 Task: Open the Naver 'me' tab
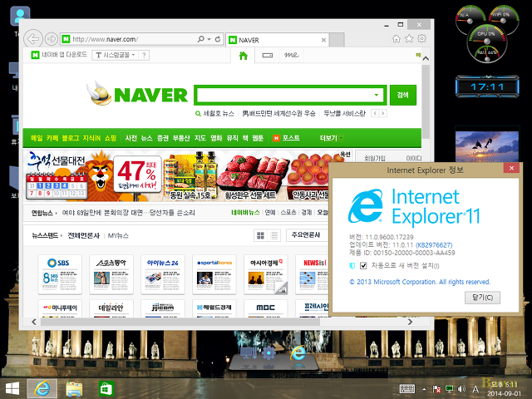pos(292,55)
